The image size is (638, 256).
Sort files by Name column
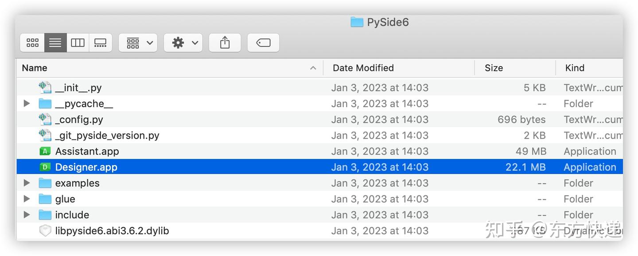click(x=35, y=68)
